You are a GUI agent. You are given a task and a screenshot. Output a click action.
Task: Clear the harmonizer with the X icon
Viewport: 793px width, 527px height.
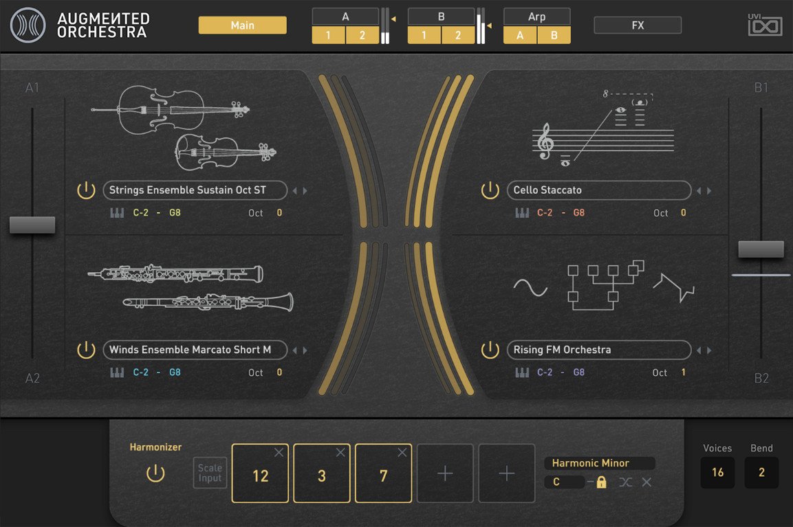tap(647, 482)
